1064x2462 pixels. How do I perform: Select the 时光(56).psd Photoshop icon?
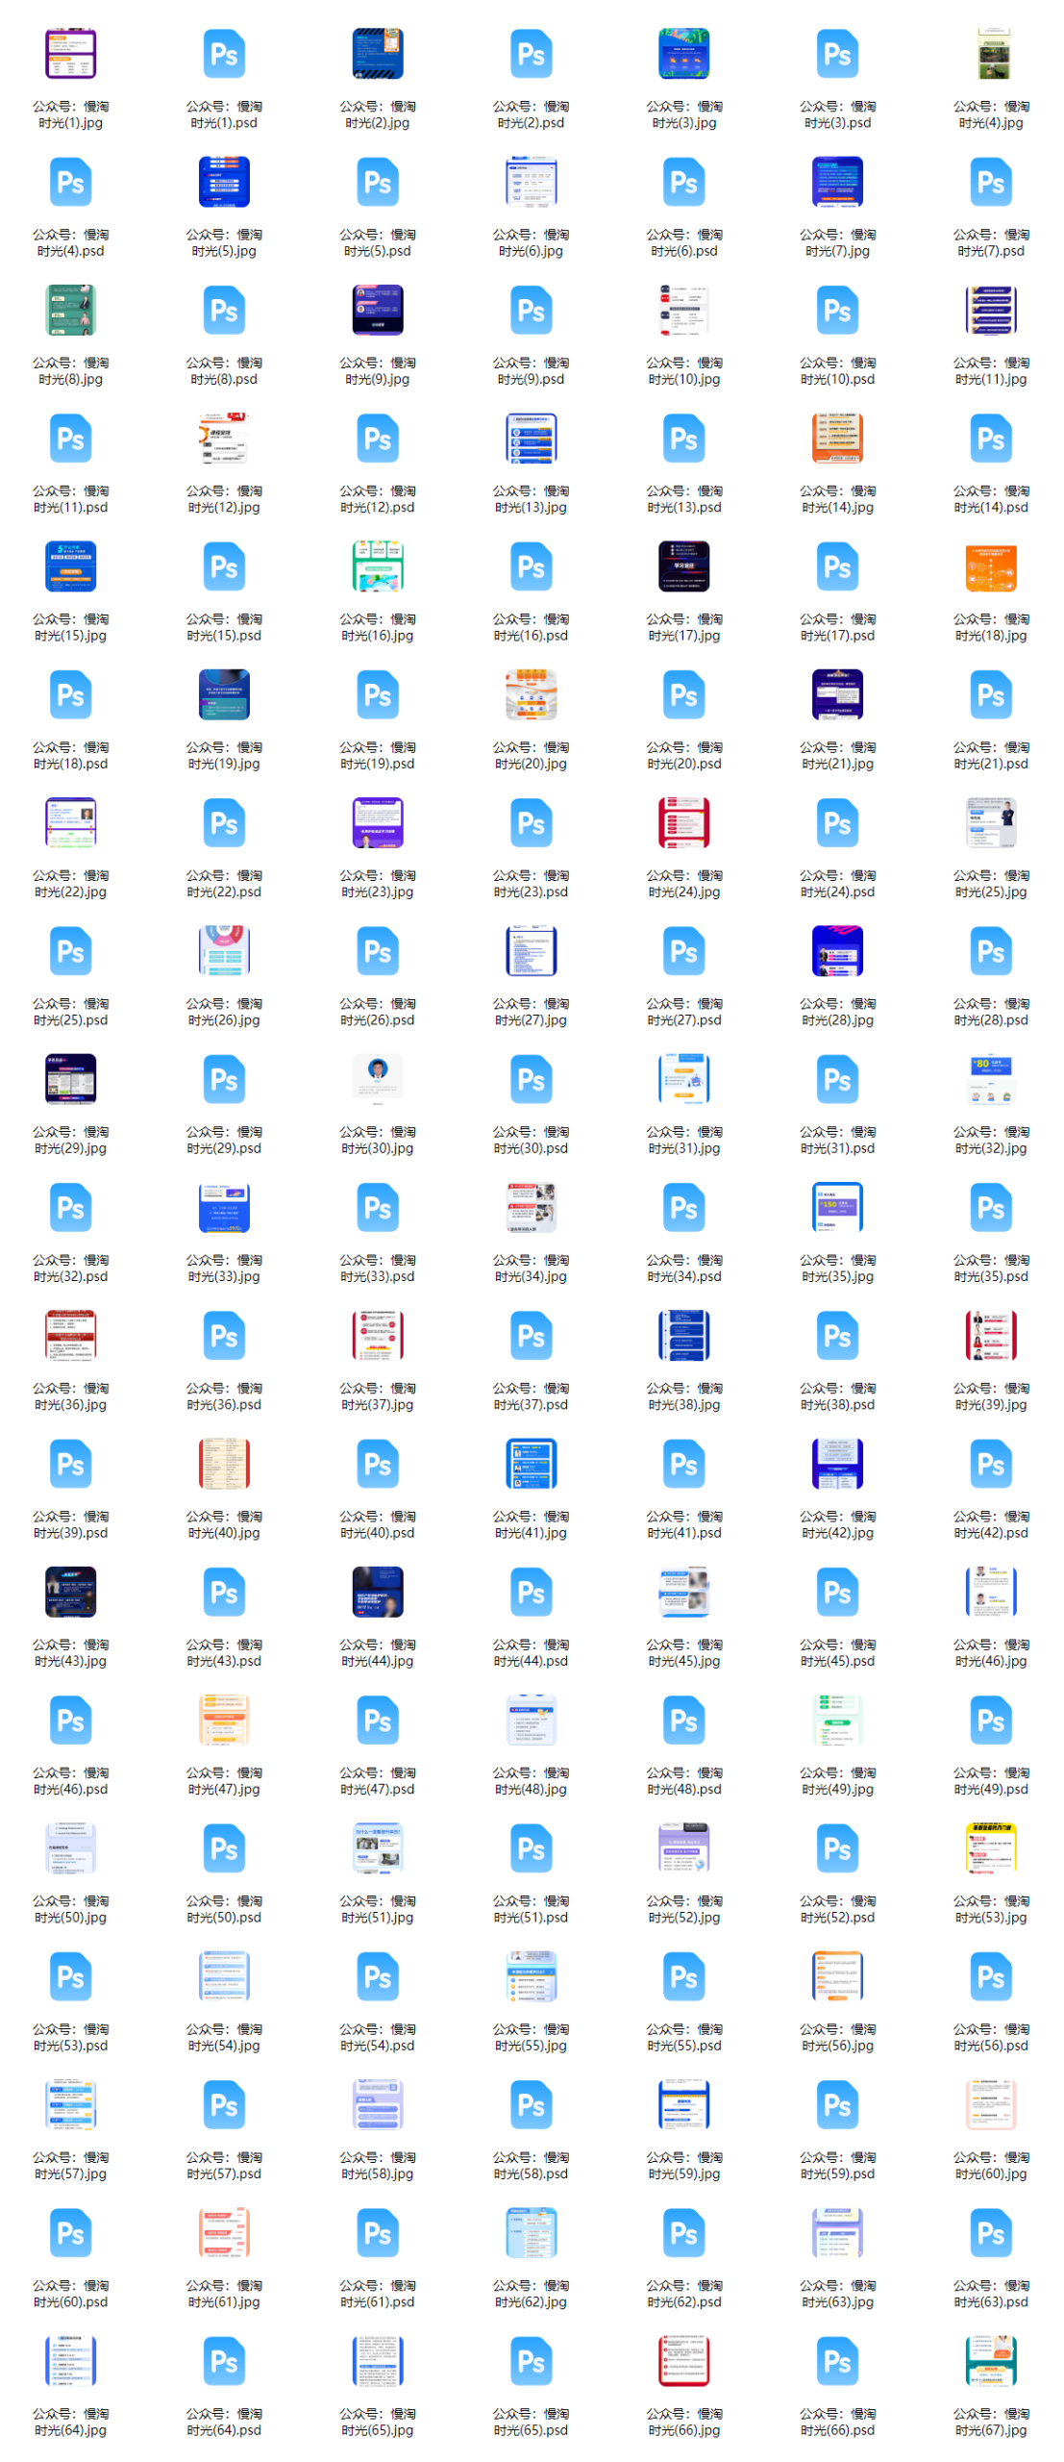991,1976
